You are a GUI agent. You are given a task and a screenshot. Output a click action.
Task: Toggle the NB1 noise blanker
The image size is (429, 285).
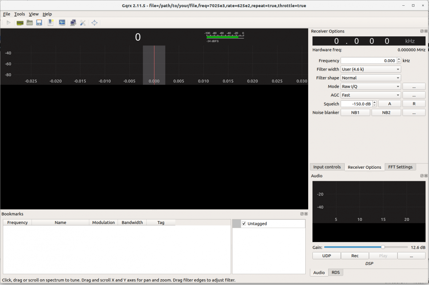(x=355, y=113)
